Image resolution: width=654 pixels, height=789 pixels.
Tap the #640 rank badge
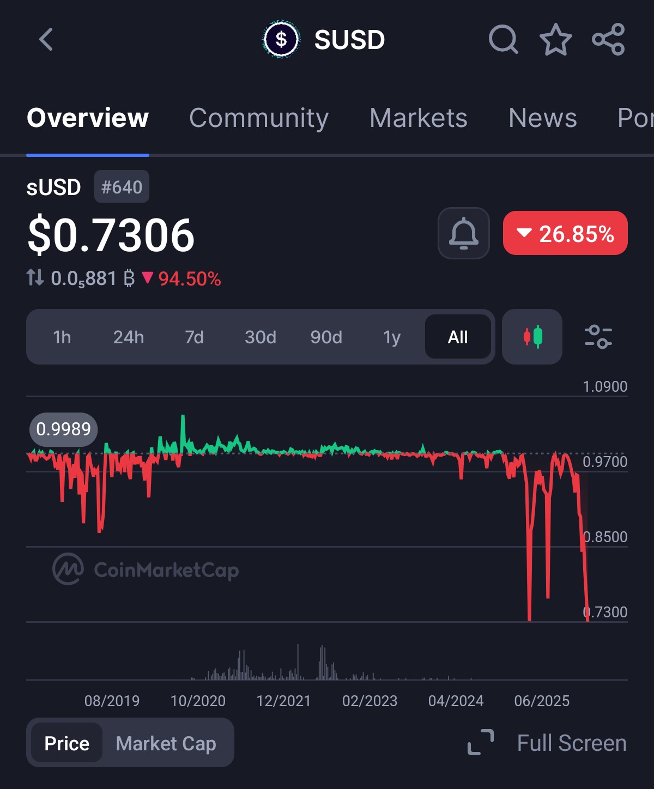point(122,187)
